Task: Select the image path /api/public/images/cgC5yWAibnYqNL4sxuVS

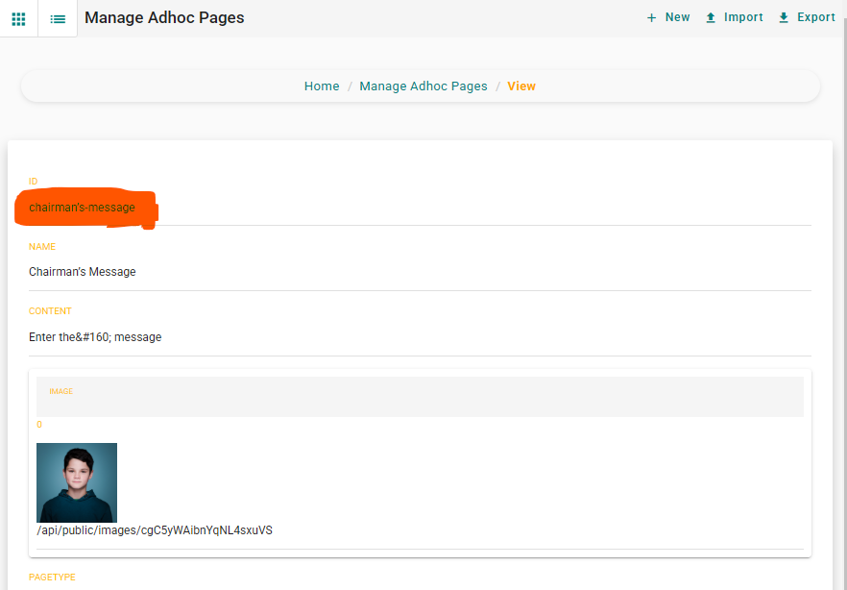Action: (155, 530)
